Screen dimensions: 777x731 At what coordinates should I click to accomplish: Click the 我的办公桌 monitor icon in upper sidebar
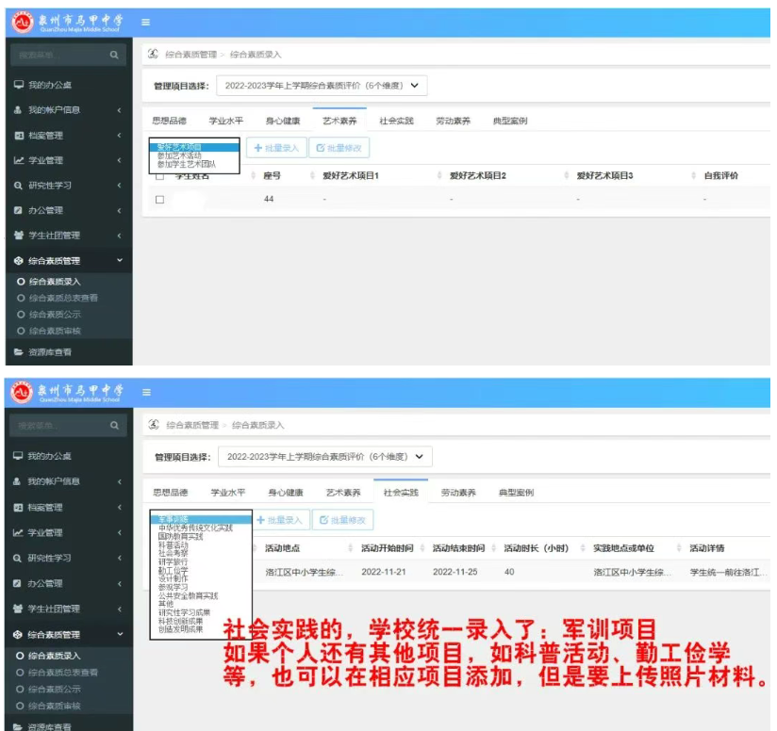(x=18, y=85)
